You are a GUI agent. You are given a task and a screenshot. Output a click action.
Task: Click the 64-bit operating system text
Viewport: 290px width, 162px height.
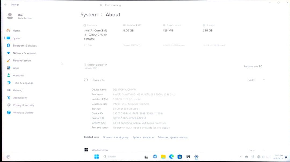coord(139,123)
